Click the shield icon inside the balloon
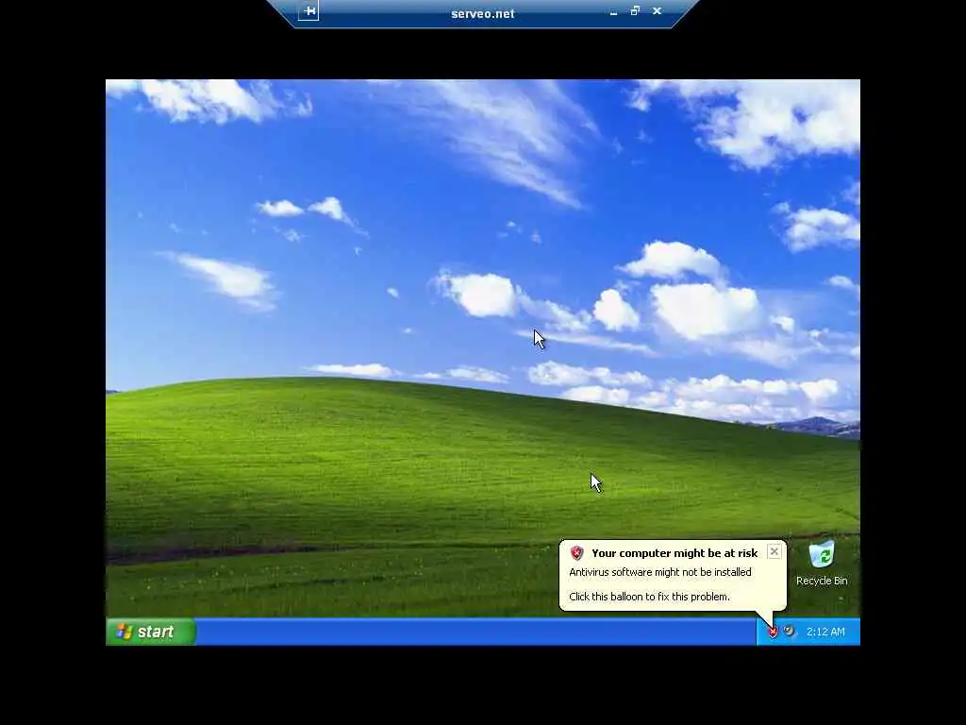Image resolution: width=966 pixels, height=725 pixels. pos(576,553)
